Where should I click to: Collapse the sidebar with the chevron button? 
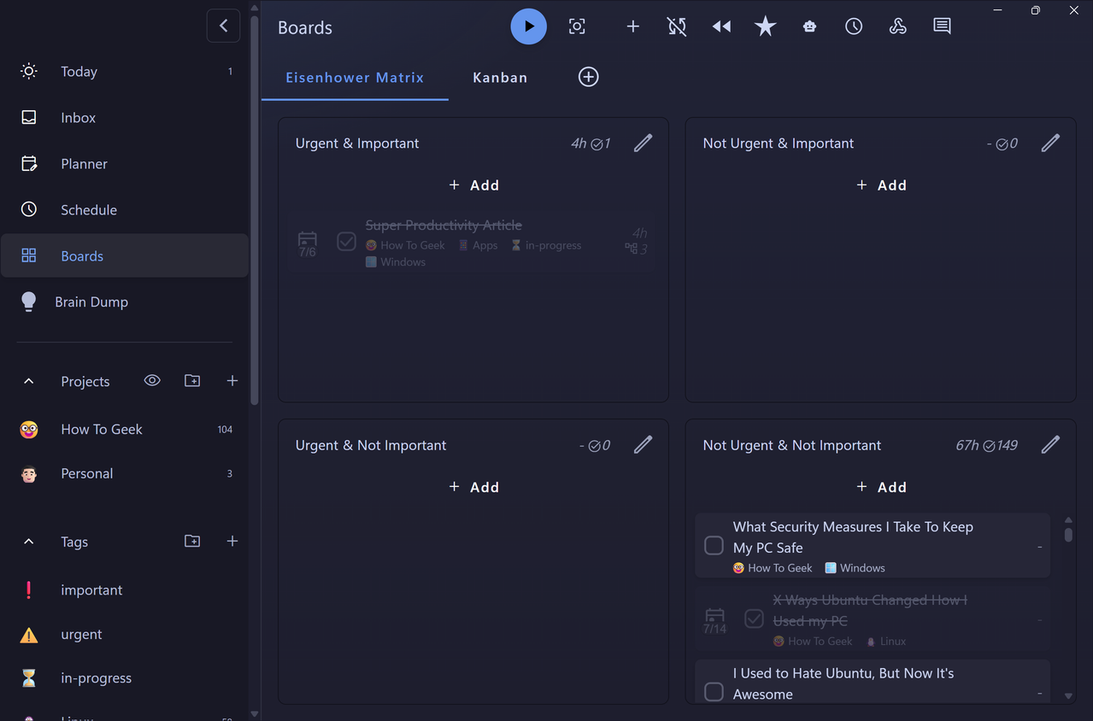pos(223,26)
